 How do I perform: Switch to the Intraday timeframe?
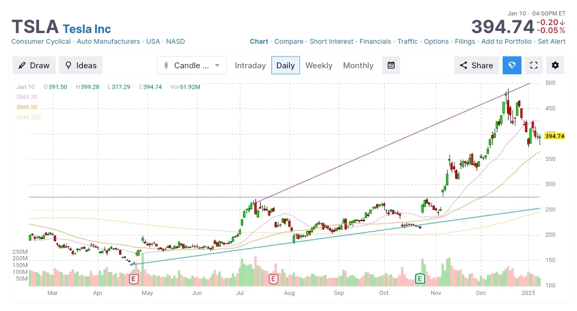coord(250,66)
